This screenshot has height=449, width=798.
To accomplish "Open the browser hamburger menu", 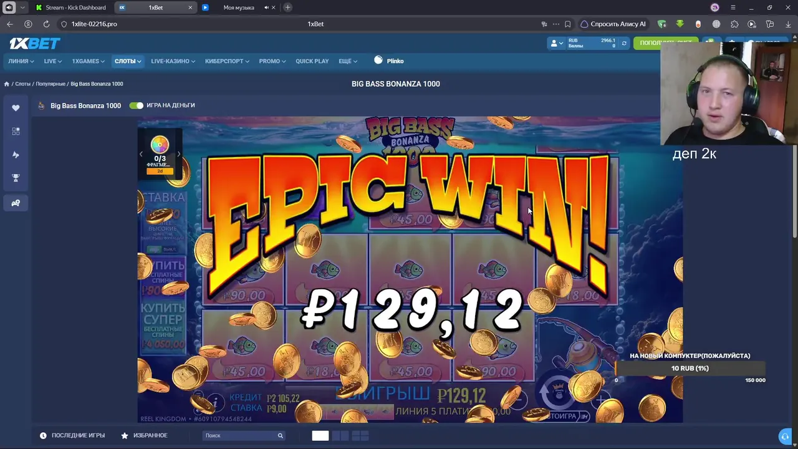I will click(x=733, y=7).
